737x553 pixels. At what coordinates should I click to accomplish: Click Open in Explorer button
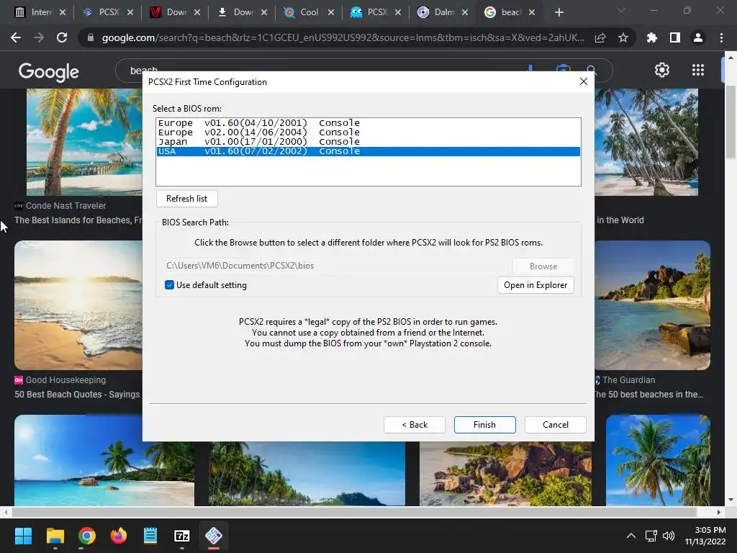(535, 285)
